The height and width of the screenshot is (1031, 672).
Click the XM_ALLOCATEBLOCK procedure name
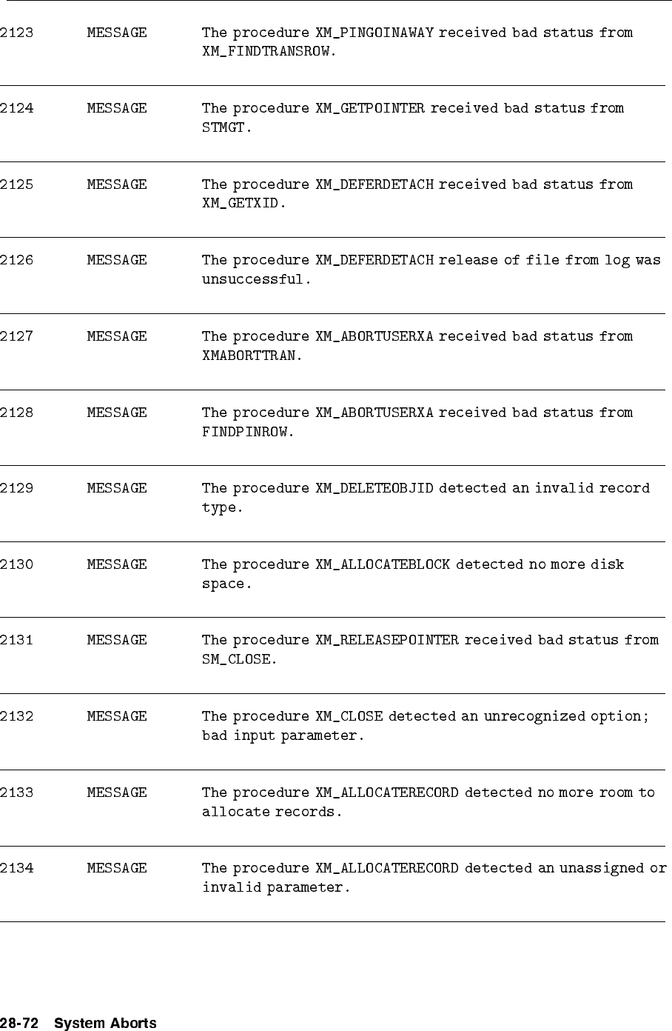point(383,564)
